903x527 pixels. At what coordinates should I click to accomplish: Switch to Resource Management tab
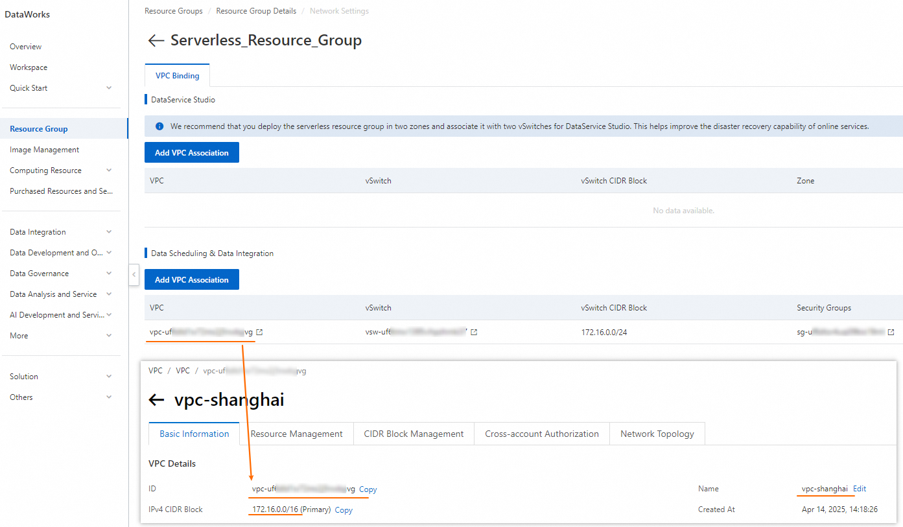[297, 434]
